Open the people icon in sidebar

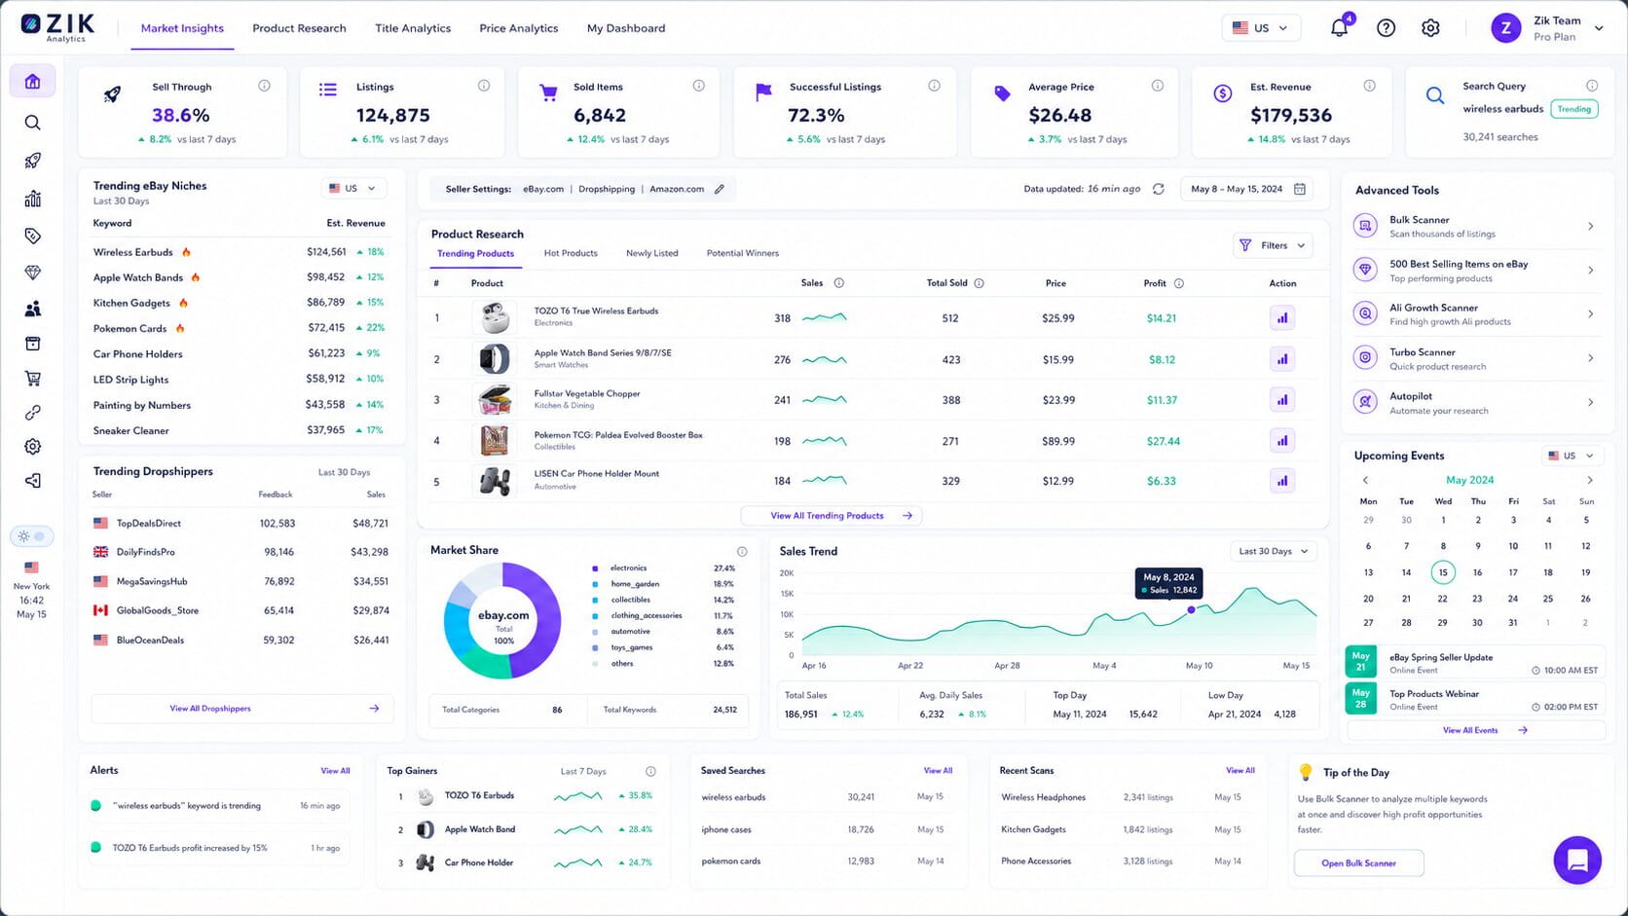point(32,309)
